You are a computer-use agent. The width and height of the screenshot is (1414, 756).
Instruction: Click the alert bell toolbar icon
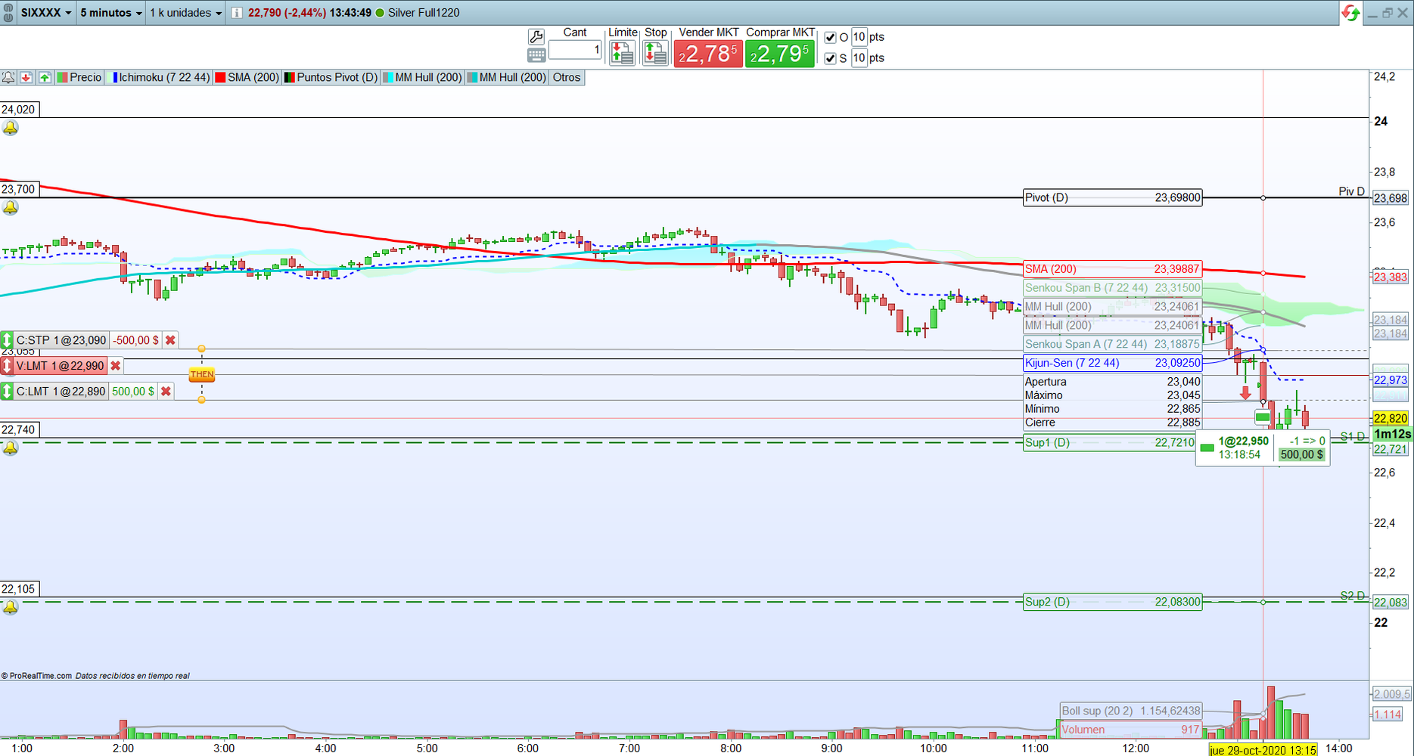[8, 77]
